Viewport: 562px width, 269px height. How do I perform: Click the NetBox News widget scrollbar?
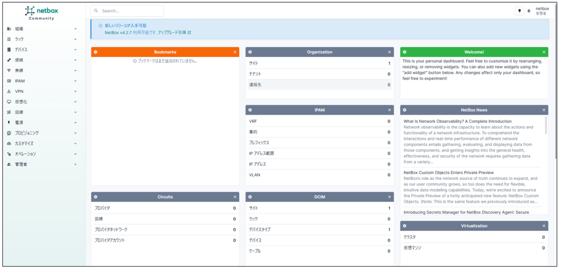point(546,126)
